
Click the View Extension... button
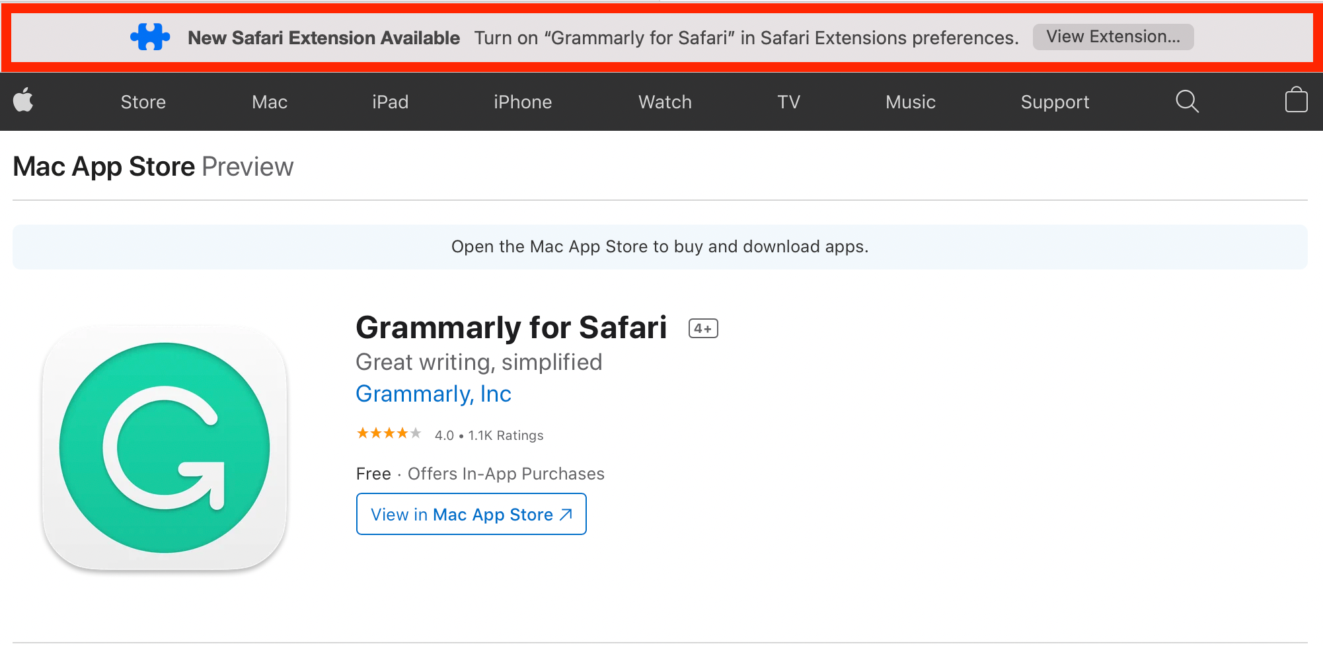point(1113,37)
